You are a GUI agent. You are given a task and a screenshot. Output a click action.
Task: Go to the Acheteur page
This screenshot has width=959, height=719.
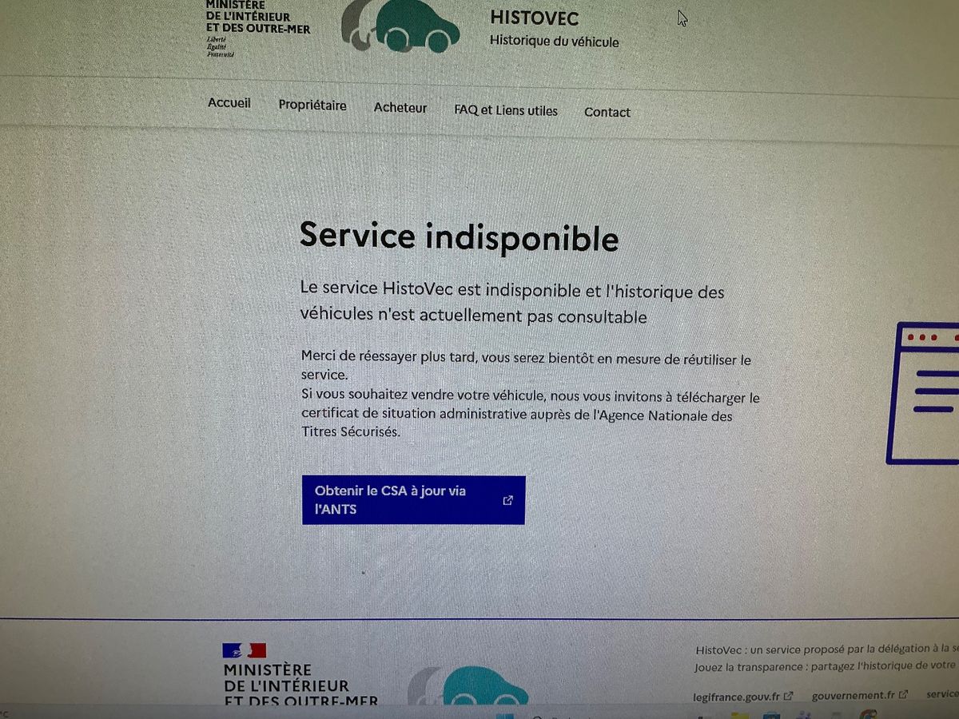tap(400, 108)
